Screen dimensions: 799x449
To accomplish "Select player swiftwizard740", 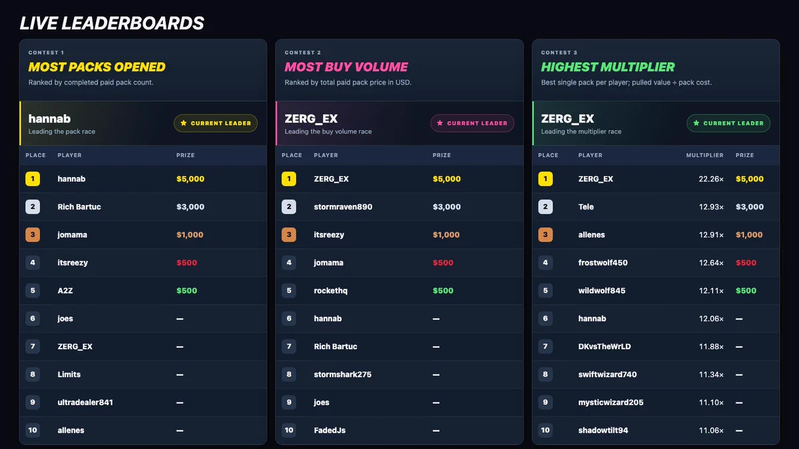I will 607,374.
